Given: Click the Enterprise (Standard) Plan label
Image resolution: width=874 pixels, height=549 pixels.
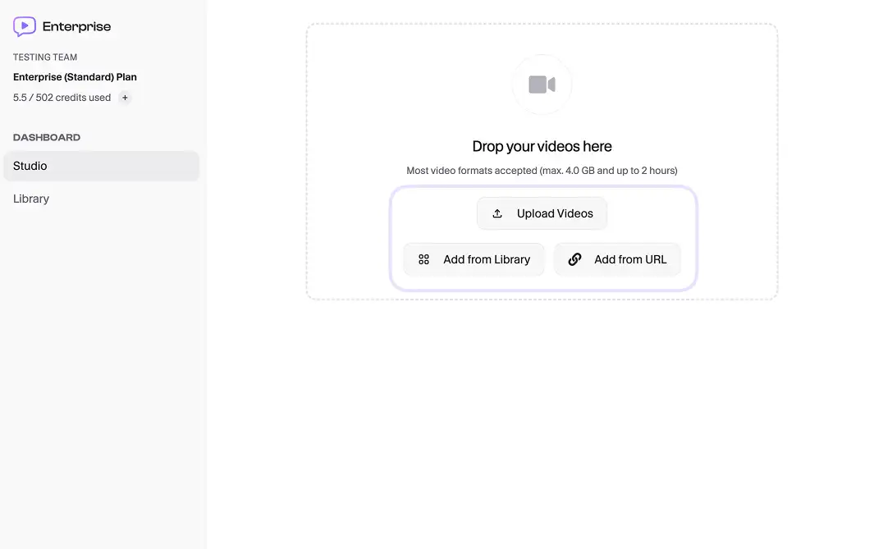Looking at the screenshot, I should point(75,76).
